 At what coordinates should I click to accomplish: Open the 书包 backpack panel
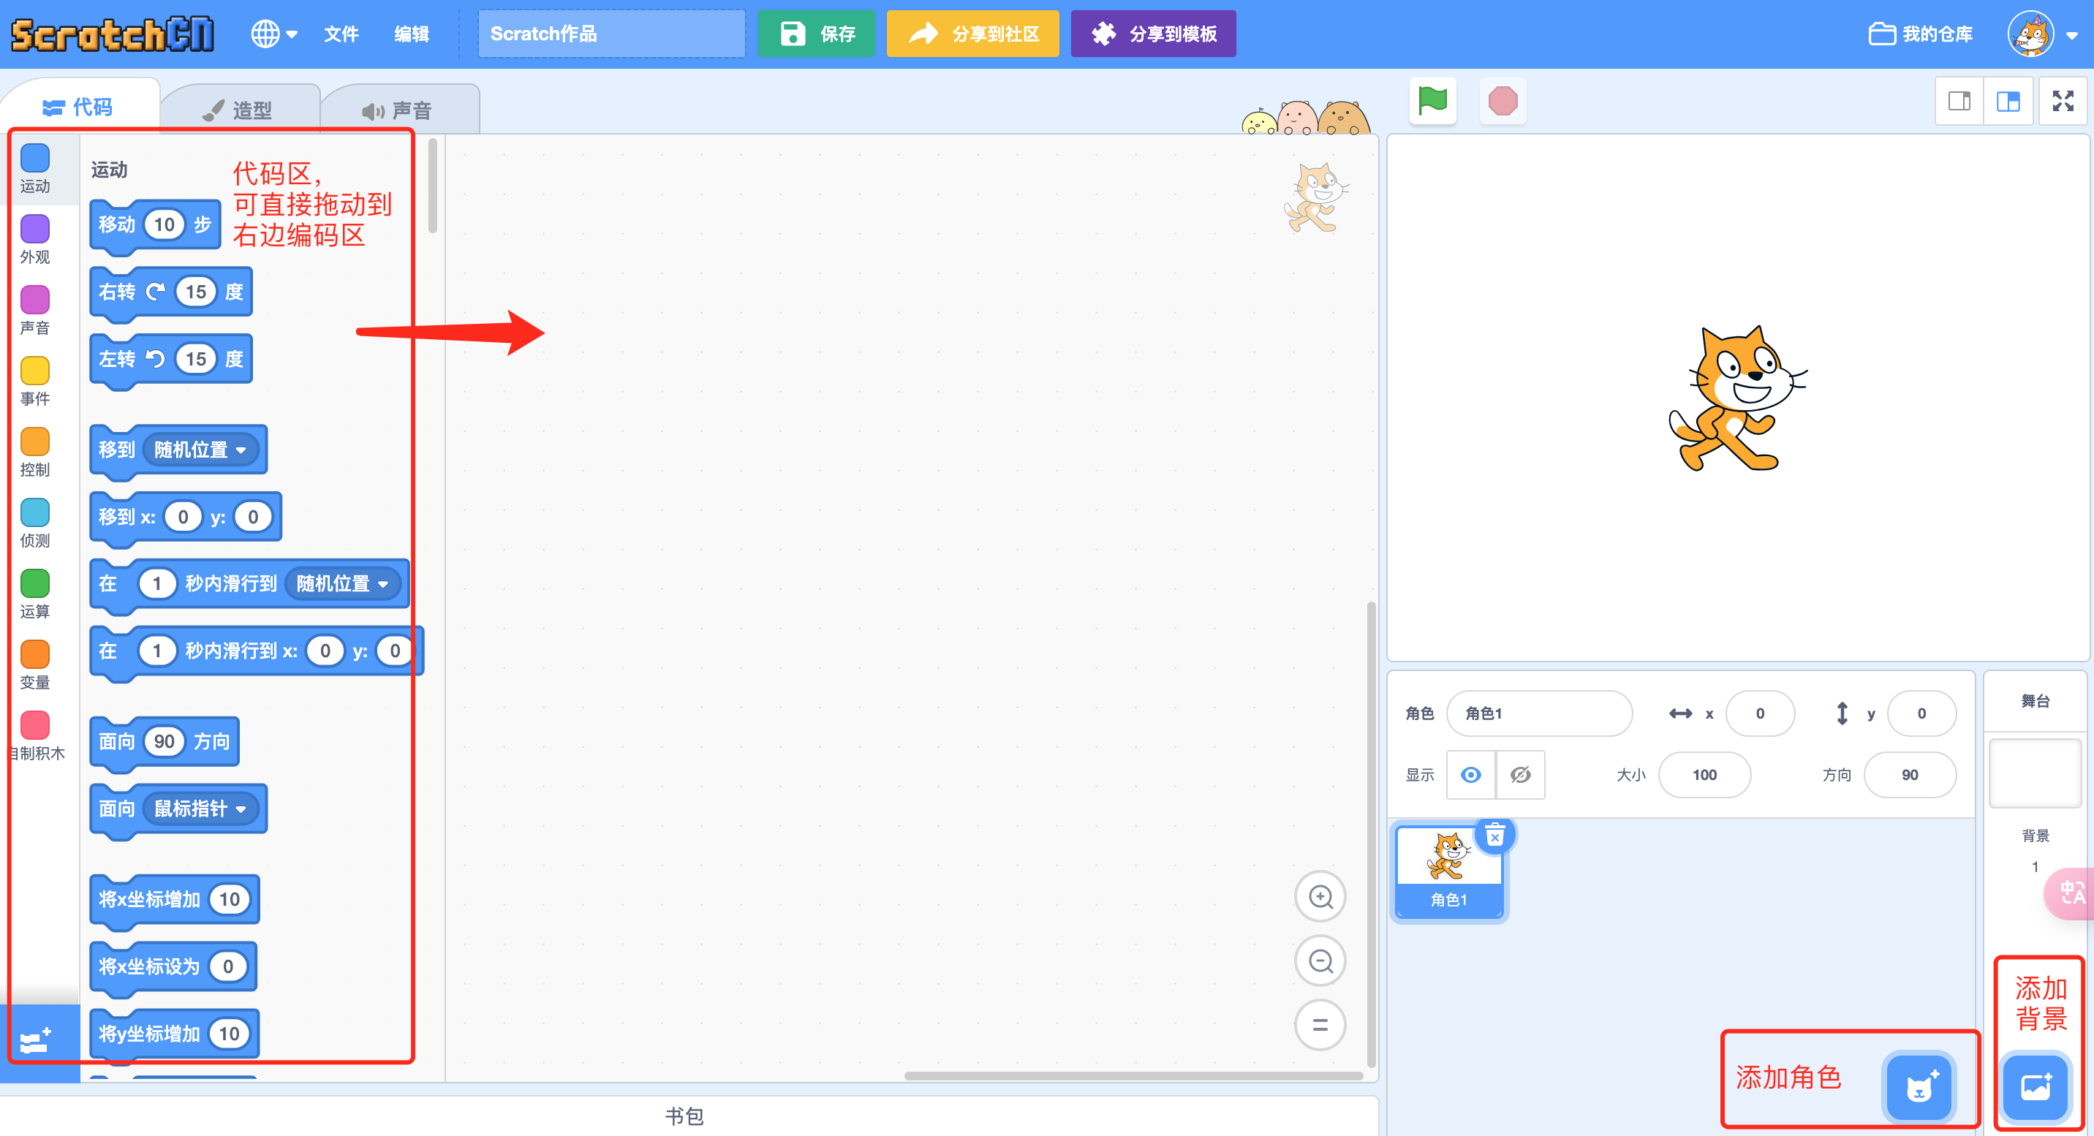[684, 1116]
